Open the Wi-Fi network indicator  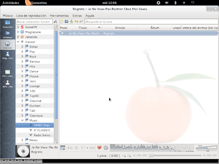[x=184, y=3]
